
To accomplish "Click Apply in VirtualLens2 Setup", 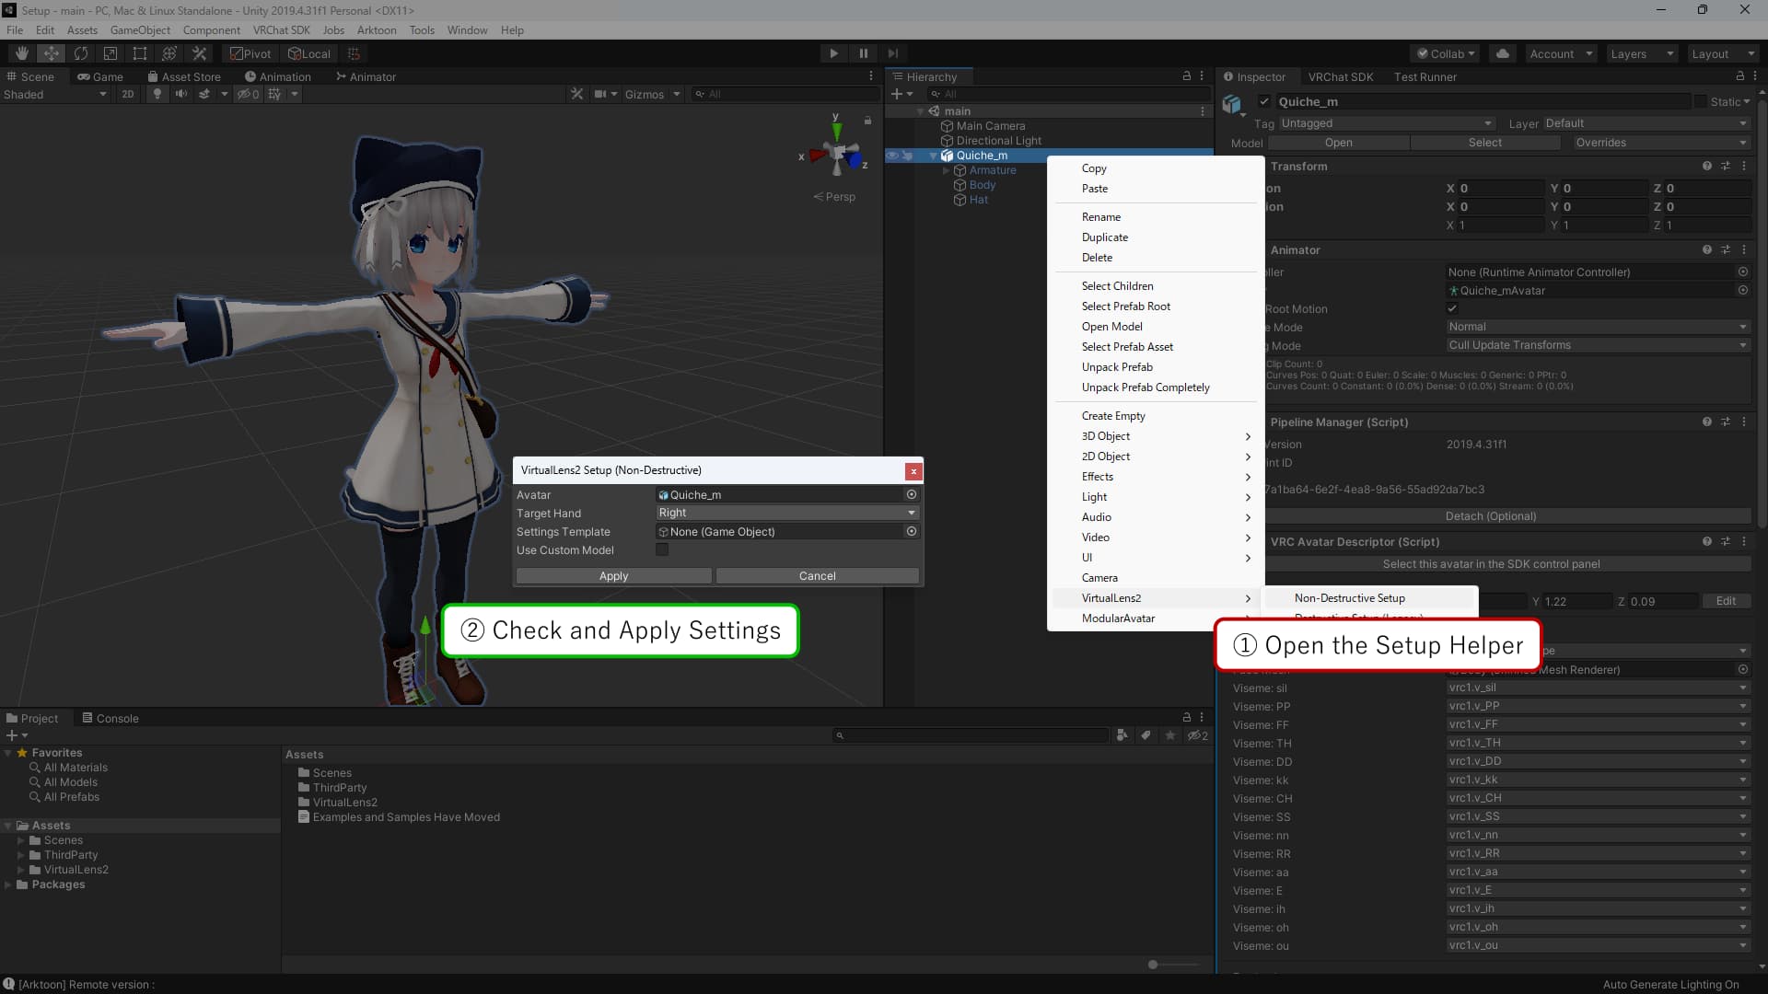I will 613,576.
